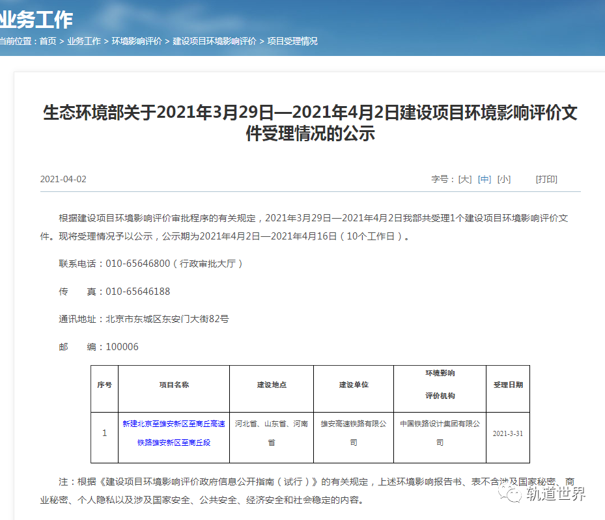Viewport: 605px width, 520px height.
Task: Go to 业务工作 breadcrumb link
Action: 84,41
